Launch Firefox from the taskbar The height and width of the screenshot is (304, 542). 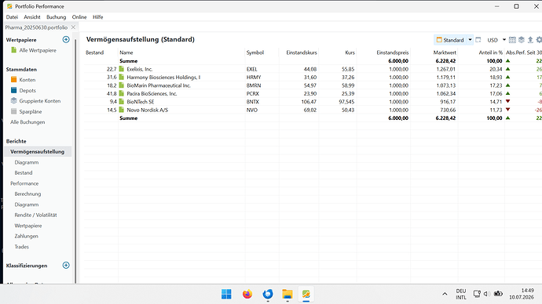[247, 294]
